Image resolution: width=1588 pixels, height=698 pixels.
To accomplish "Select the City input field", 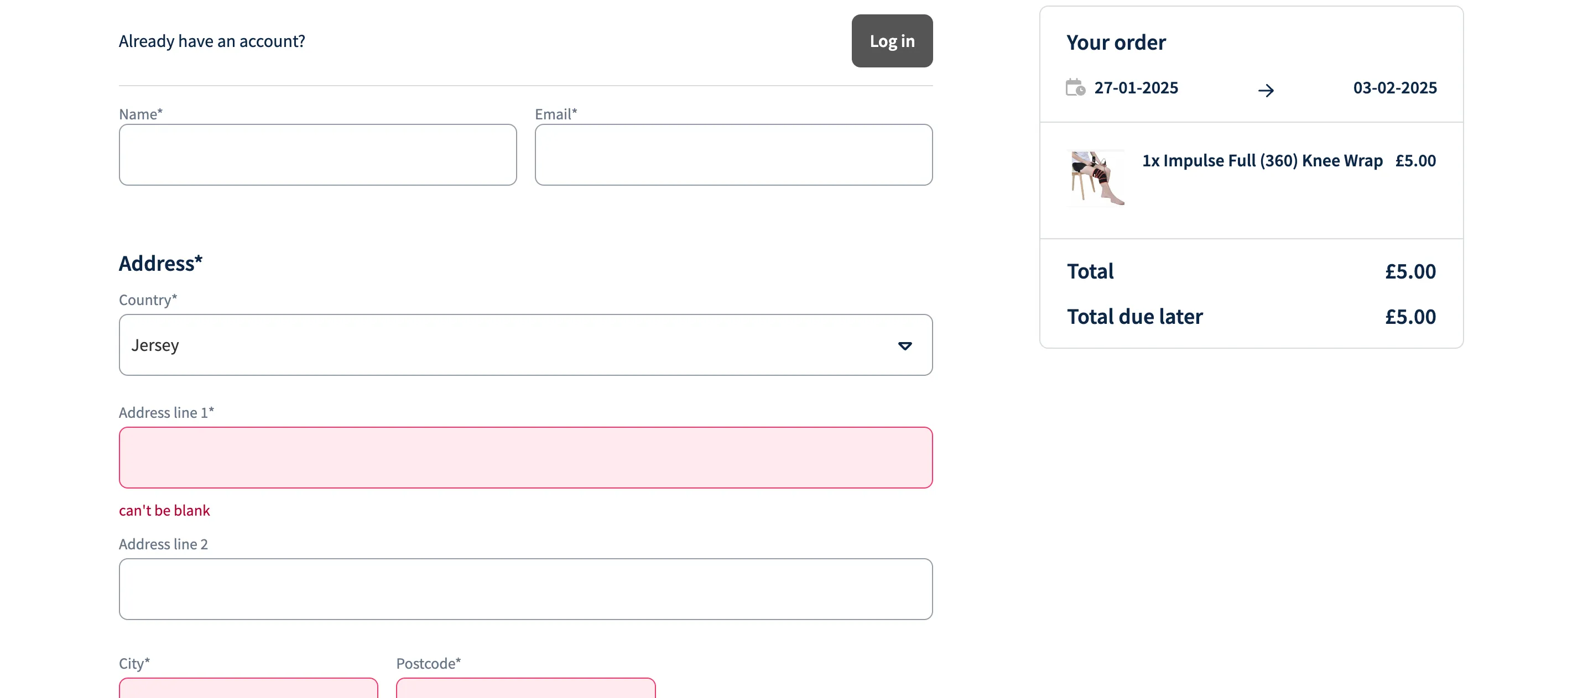I will pos(248,688).
